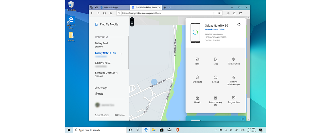This screenshot has width=331, height=133.
Task: Ring the Galaxy Note10+ 5G
Action: pyautogui.click(x=197, y=61)
